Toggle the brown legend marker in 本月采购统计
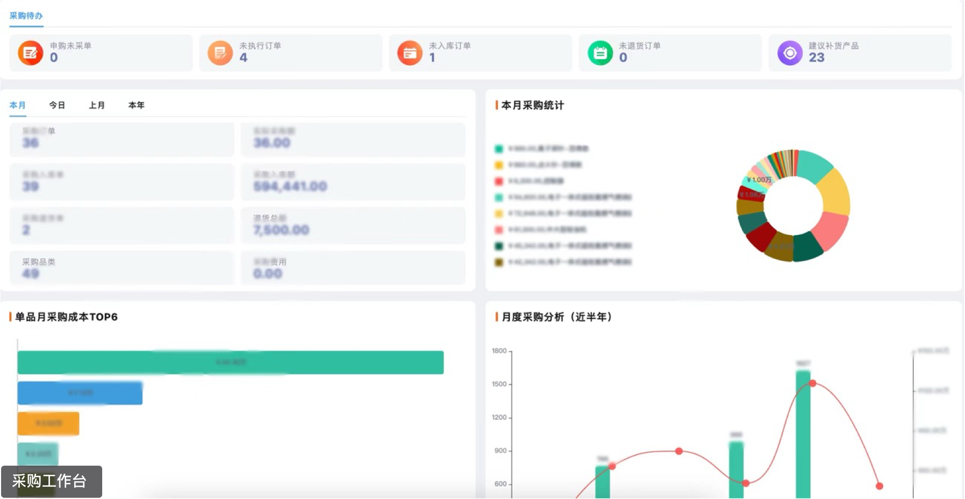The width and height of the screenshot is (965, 499). [499, 262]
